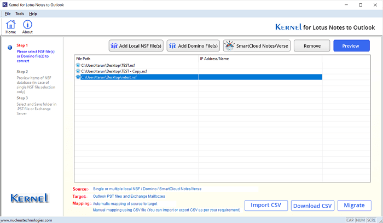
Task: Click the NUM status bar indicator
Action: tap(360, 220)
